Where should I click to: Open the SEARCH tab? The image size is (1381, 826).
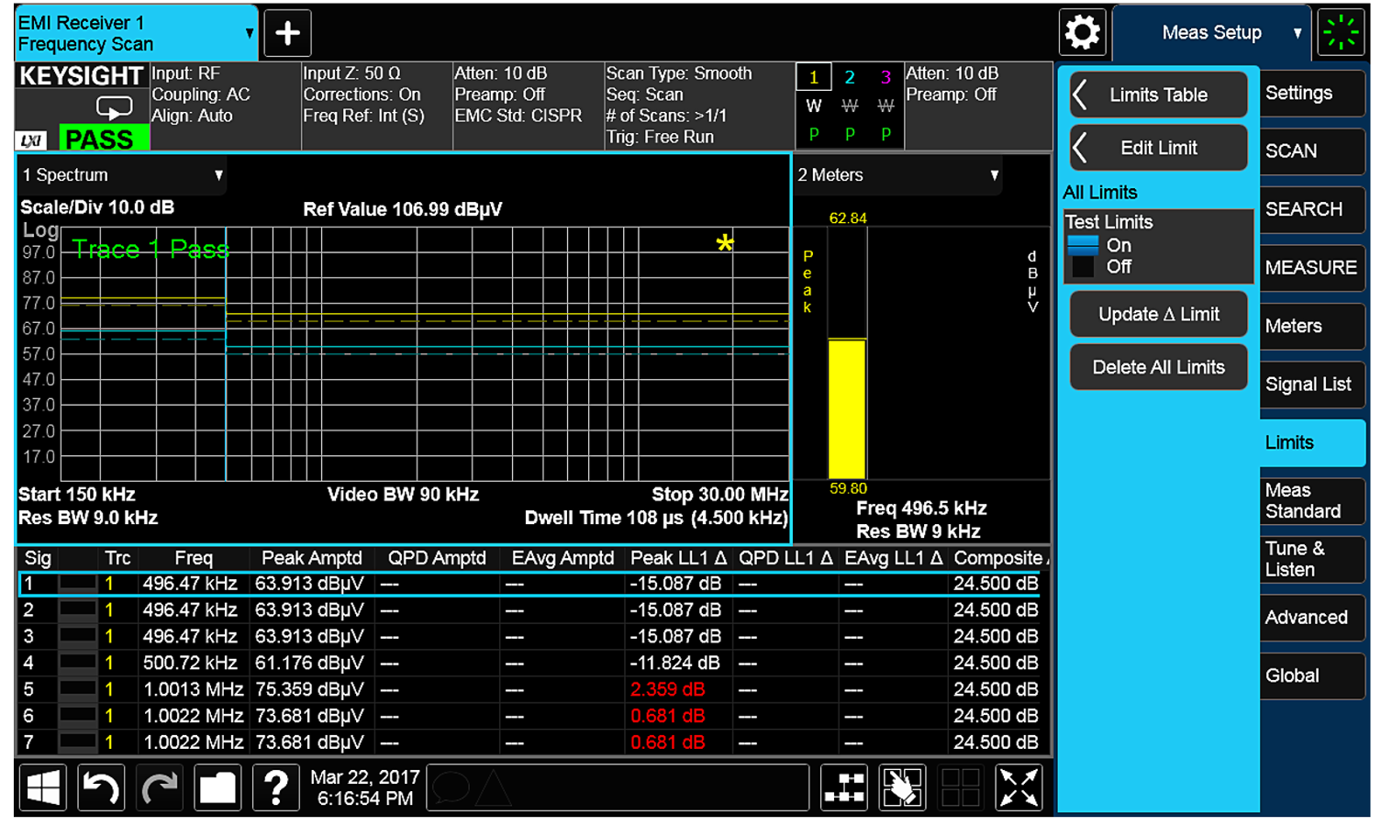coord(1311,209)
